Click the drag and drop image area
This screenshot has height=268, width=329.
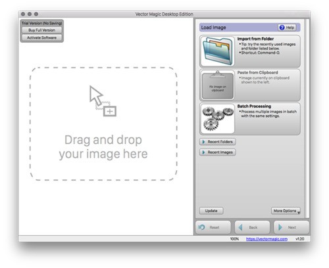[103, 123]
